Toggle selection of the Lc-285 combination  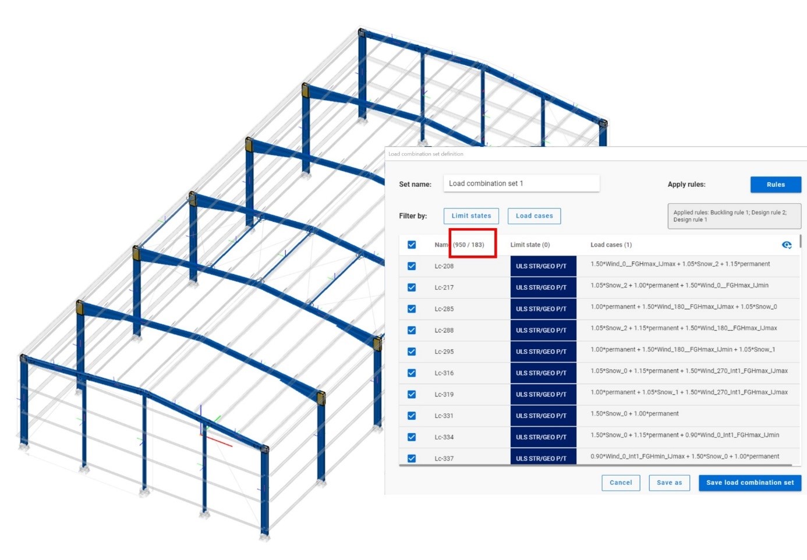412,309
